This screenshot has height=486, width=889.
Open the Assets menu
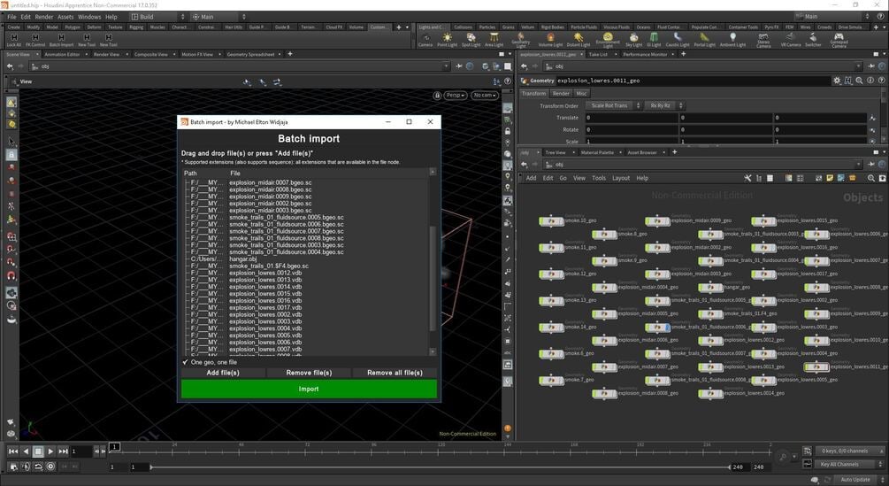(x=65, y=17)
